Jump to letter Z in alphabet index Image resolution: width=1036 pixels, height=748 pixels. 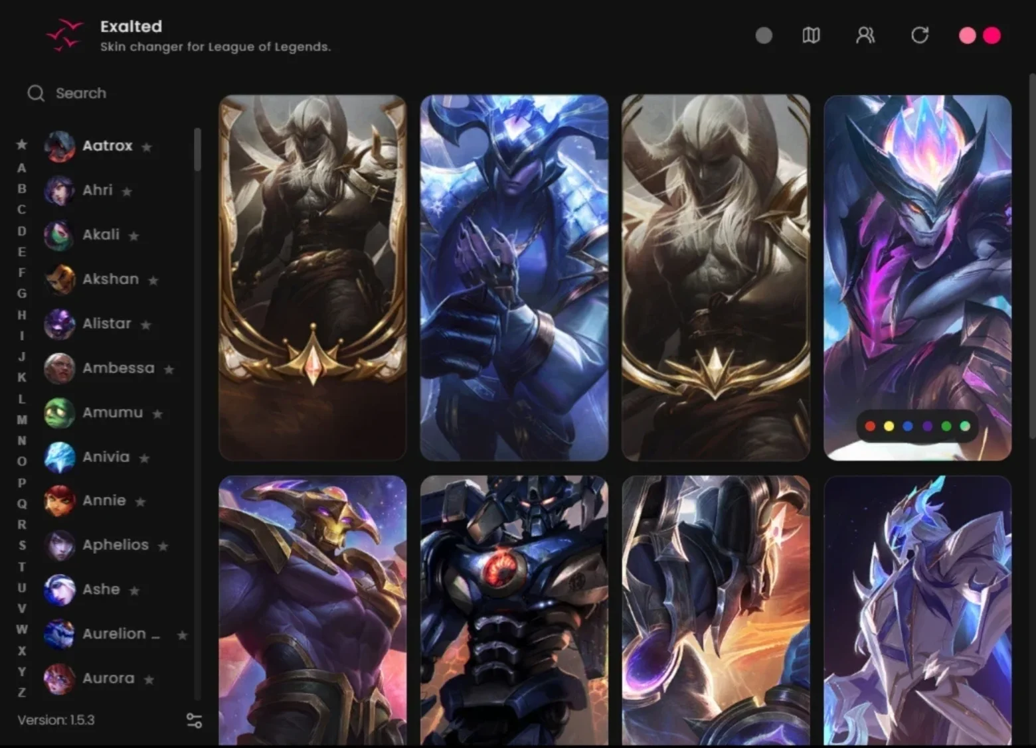[22, 692]
